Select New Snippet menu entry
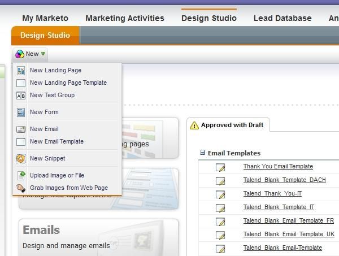Image resolution: width=339 pixels, height=256 pixels. pos(67,158)
